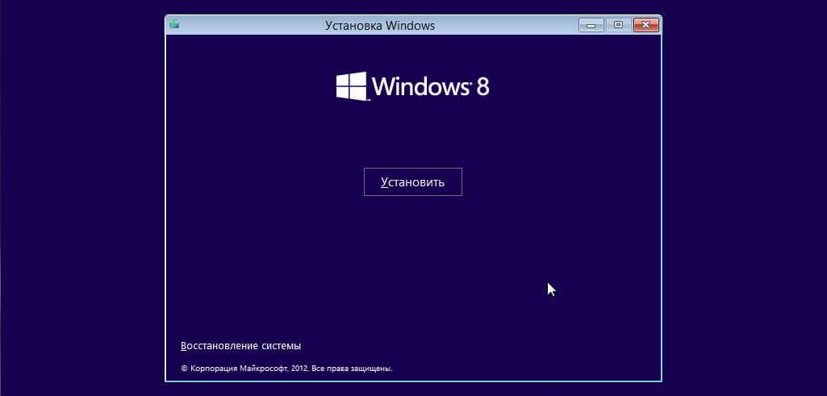827x396 pixels.
Task: Click the Windows 8 logo
Action: click(x=413, y=86)
